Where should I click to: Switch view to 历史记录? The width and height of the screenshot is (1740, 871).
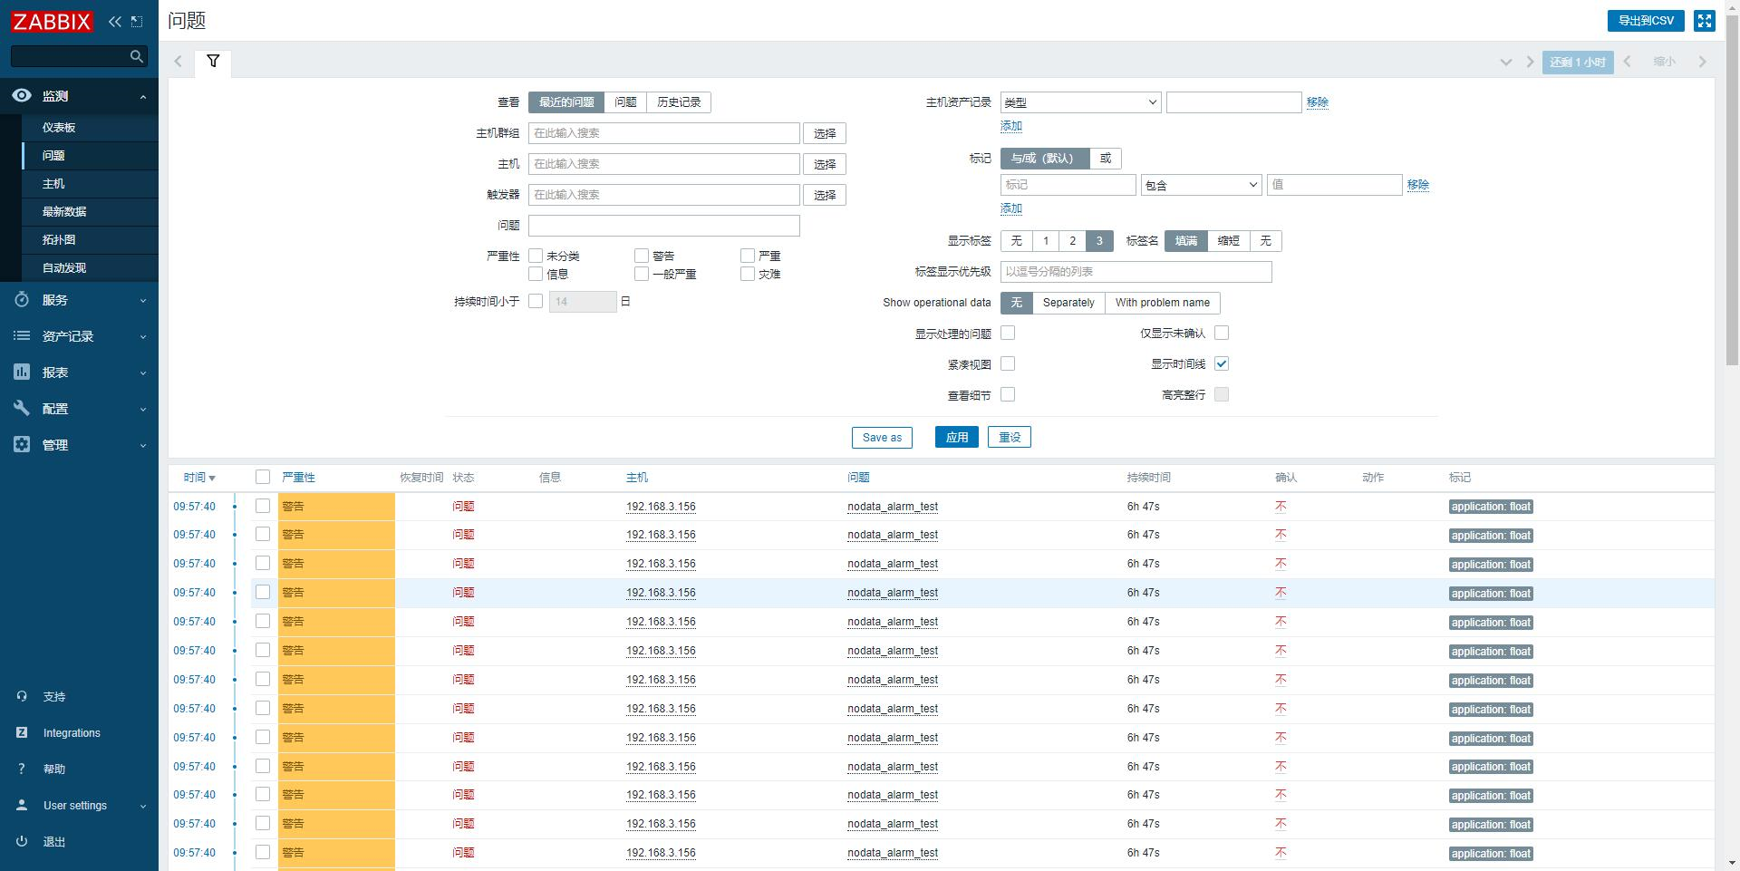[x=679, y=102]
